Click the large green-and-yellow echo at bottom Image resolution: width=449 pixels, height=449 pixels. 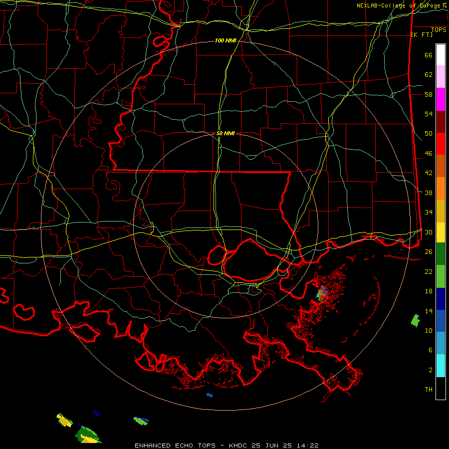(88, 435)
